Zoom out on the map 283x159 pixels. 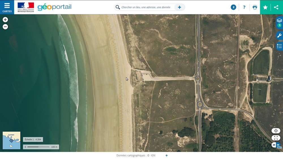[5, 27]
